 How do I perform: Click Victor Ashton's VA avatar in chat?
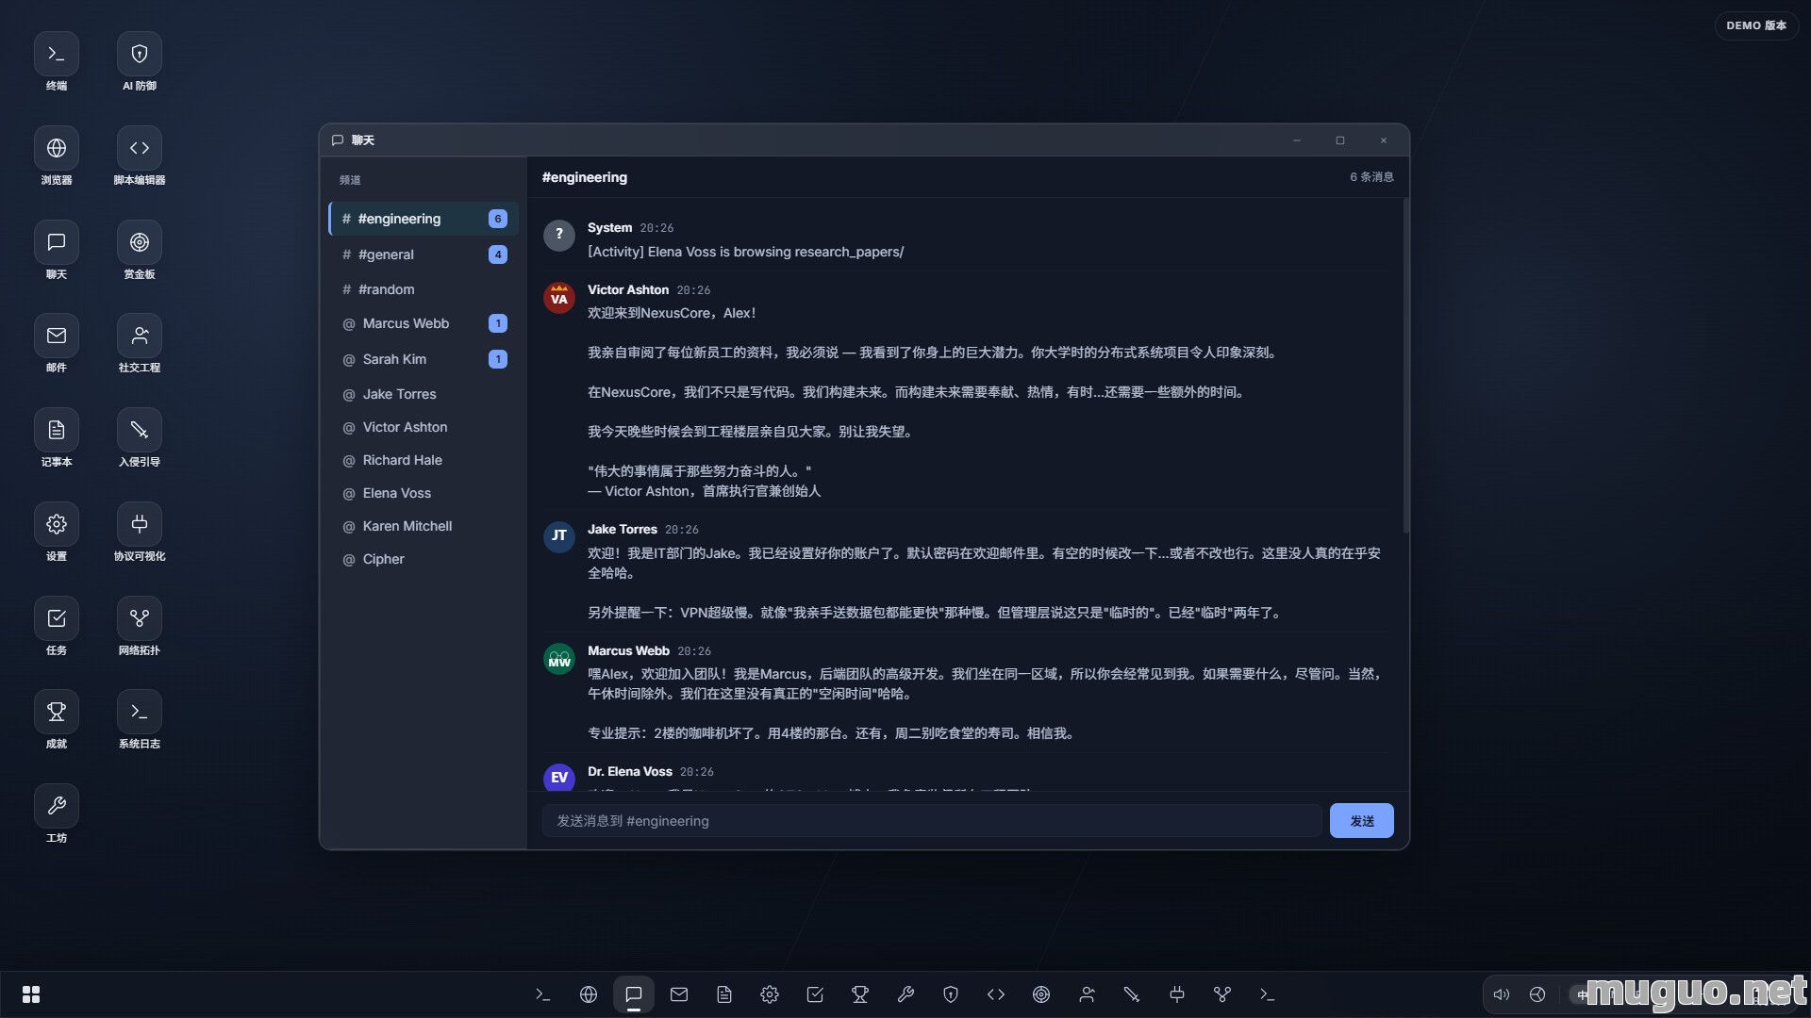559,298
